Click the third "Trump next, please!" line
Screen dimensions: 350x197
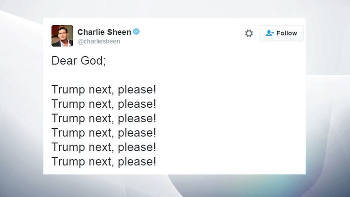[104, 119]
